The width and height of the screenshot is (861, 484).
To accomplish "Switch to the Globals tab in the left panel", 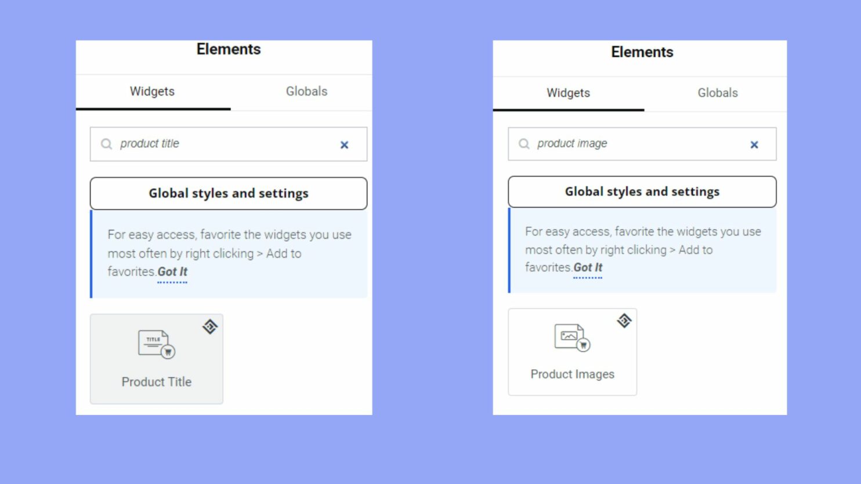I will coord(306,91).
